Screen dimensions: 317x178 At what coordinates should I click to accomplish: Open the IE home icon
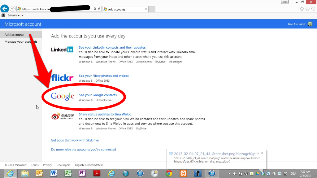click(302, 9)
